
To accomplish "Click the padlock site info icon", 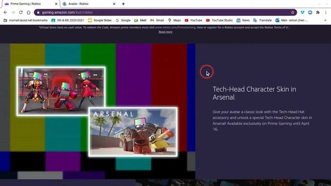I will coord(38,12).
